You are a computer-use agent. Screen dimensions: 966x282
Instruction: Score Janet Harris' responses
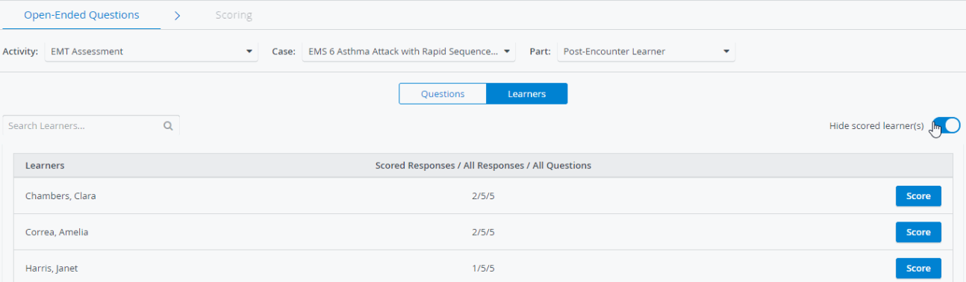pos(918,268)
